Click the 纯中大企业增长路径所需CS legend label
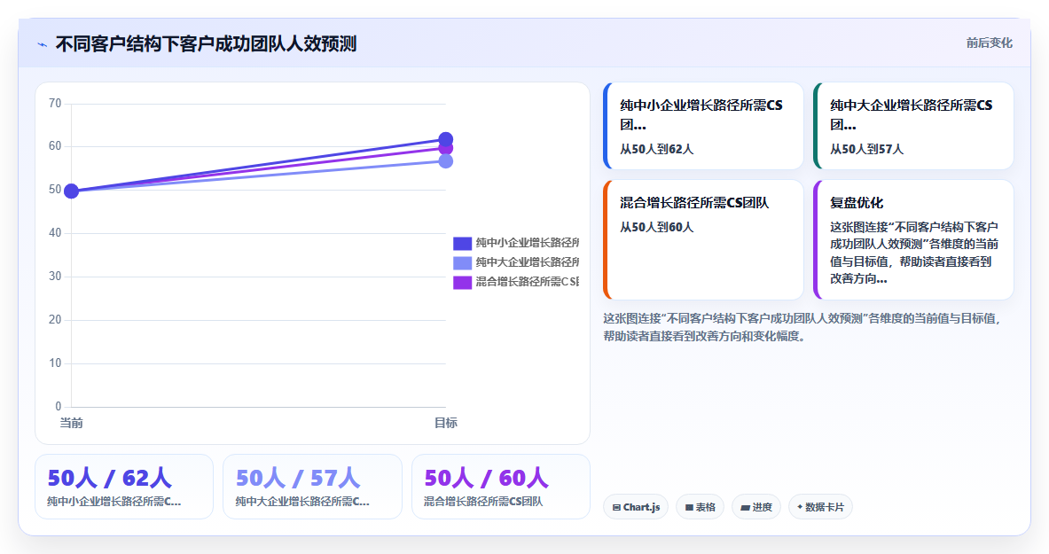1049x554 pixels. point(528,262)
